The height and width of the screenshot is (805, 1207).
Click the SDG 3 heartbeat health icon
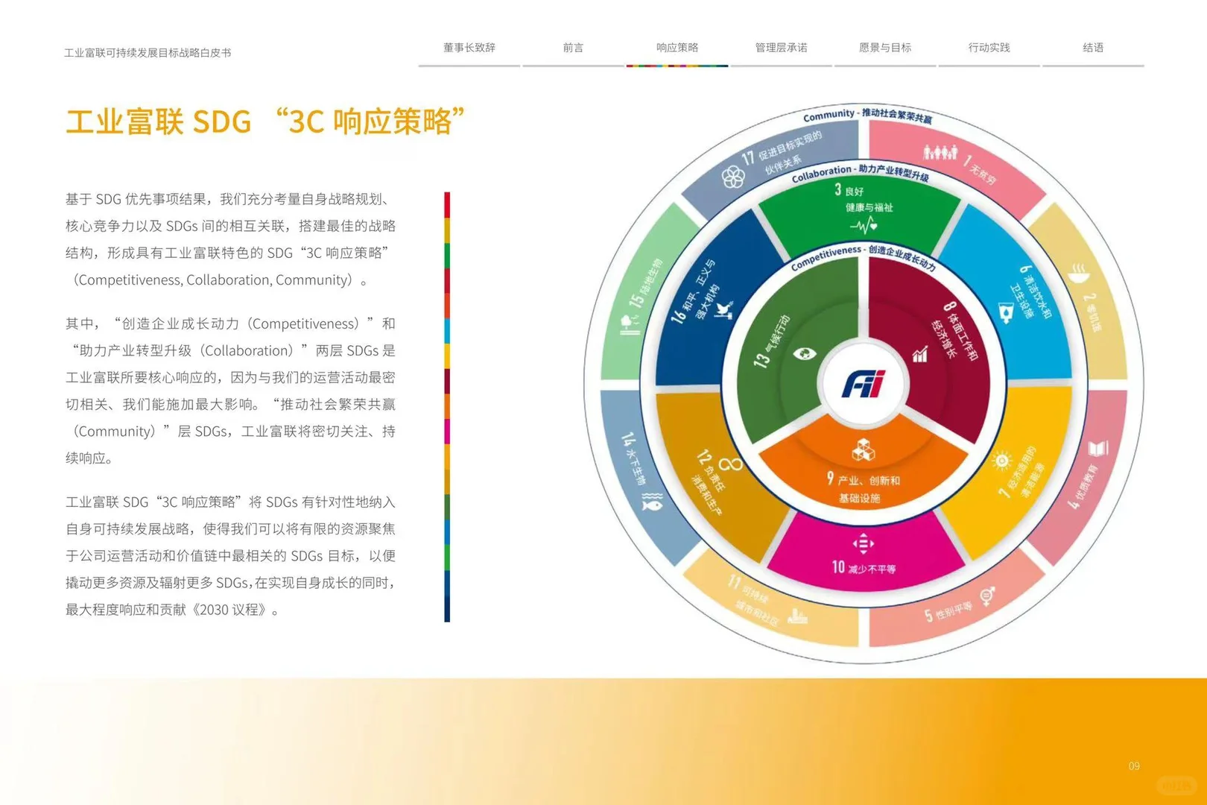click(x=864, y=224)
